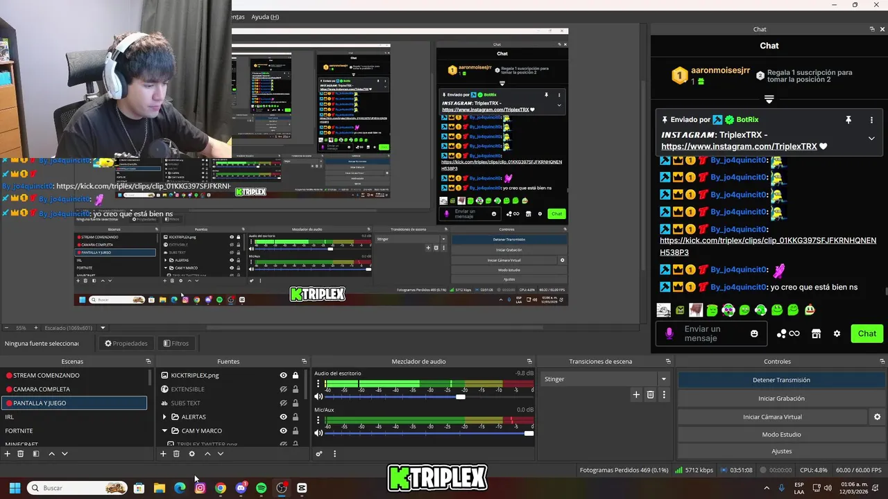Viewport: 888px width, 499px height.
Task: Move source up in Fuentes toolbar
Action: point(207,454)
